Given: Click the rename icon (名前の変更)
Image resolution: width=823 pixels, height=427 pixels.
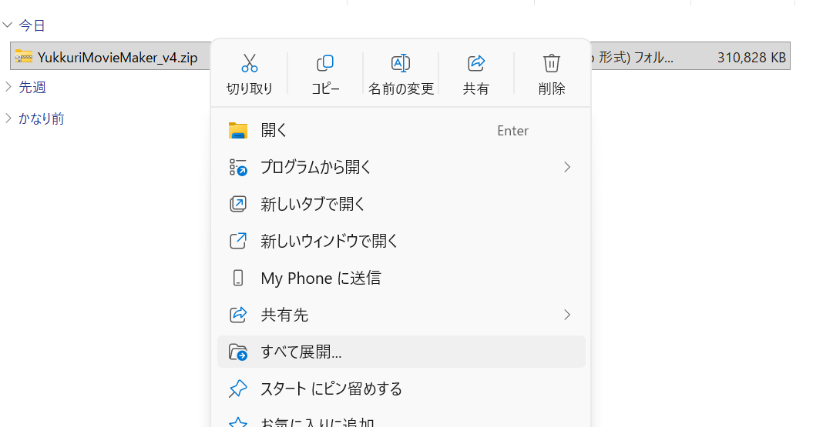Looking at the screenshot, I should click(401, 63).
